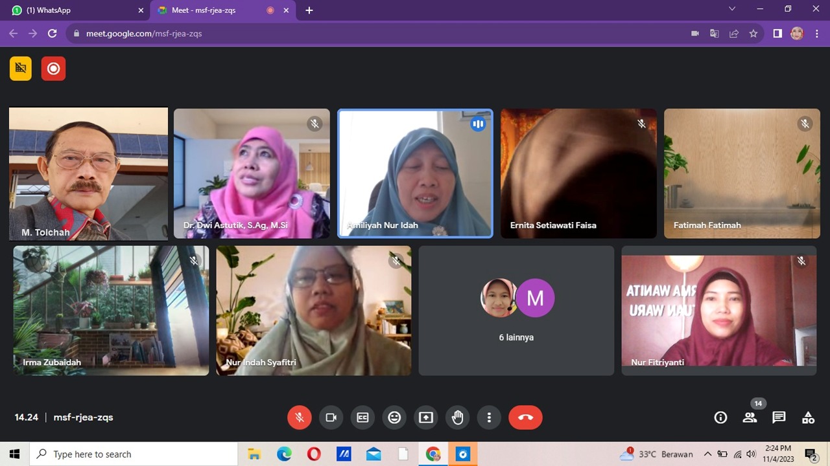Image resolution: width=830 pixels, height=466 pixels.
Task: Select M. Tolchah's video tile
Action: 88,173
